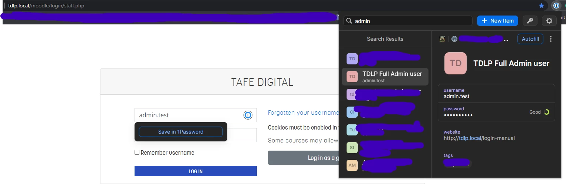Image resolution: width=566 pixels, height=188 pixels.
Task: Open 1Password settings gear icon
Action: point(549,21)
